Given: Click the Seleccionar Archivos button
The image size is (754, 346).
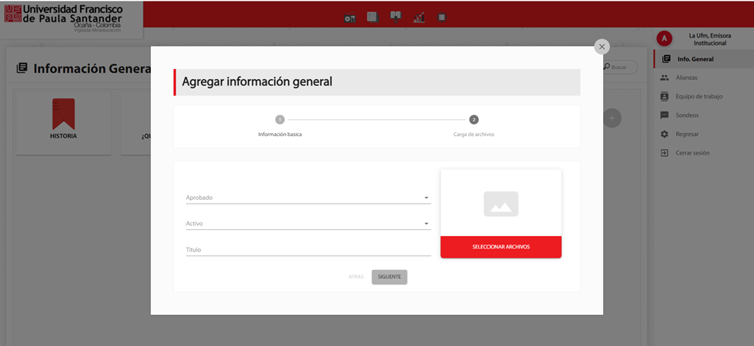Looking at the screenshot, I should click(x=501, y=247).
